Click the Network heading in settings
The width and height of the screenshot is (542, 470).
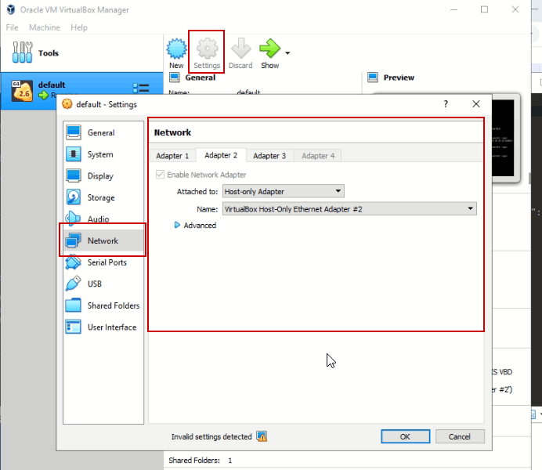[x=172, y=132]
